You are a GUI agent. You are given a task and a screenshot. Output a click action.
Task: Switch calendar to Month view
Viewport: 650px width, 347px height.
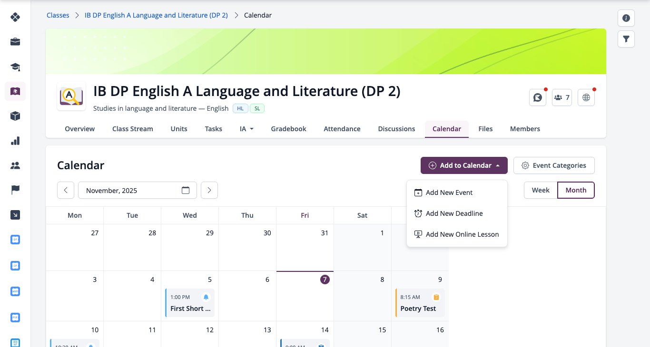point(576,190)
